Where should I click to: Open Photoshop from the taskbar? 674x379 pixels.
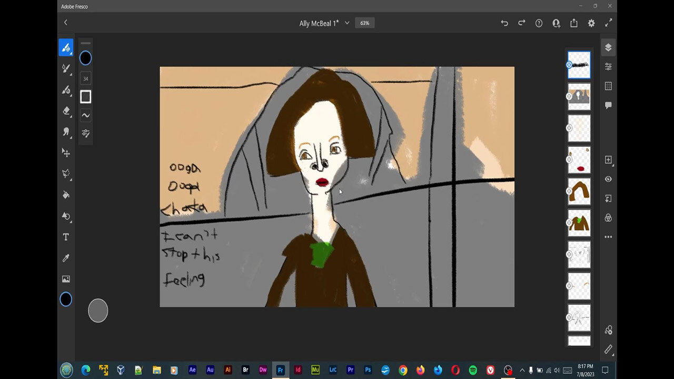tap(368, 370)
